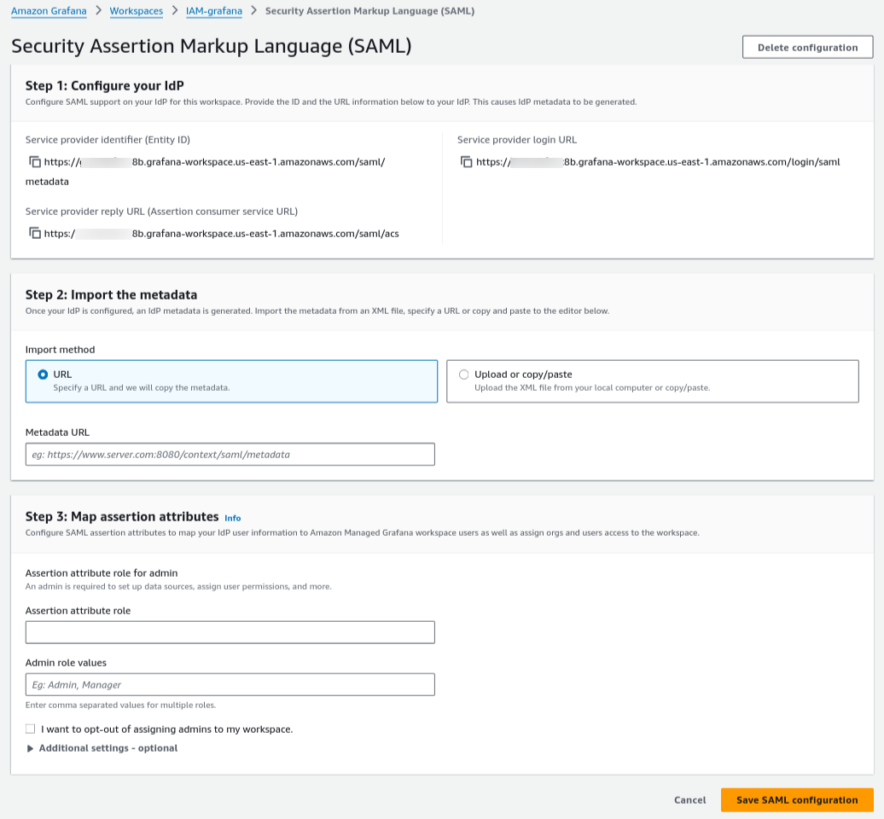This screenshot has height=819, width=884.
Task: Open Info link for assertion attributes
Action: tap(232, 518)
